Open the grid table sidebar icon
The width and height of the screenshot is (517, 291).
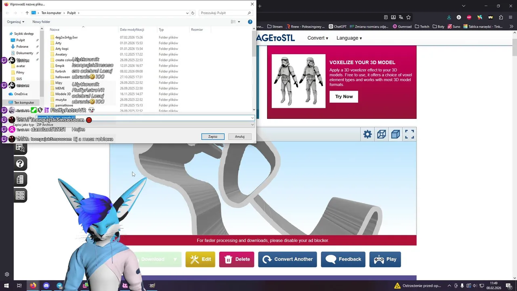click(x=20, y=196)
